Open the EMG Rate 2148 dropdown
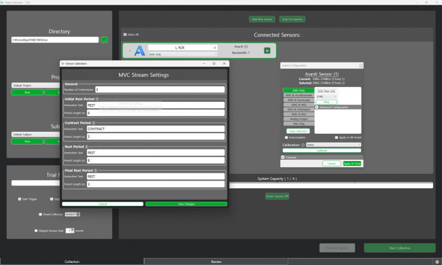 pos(326,96)
